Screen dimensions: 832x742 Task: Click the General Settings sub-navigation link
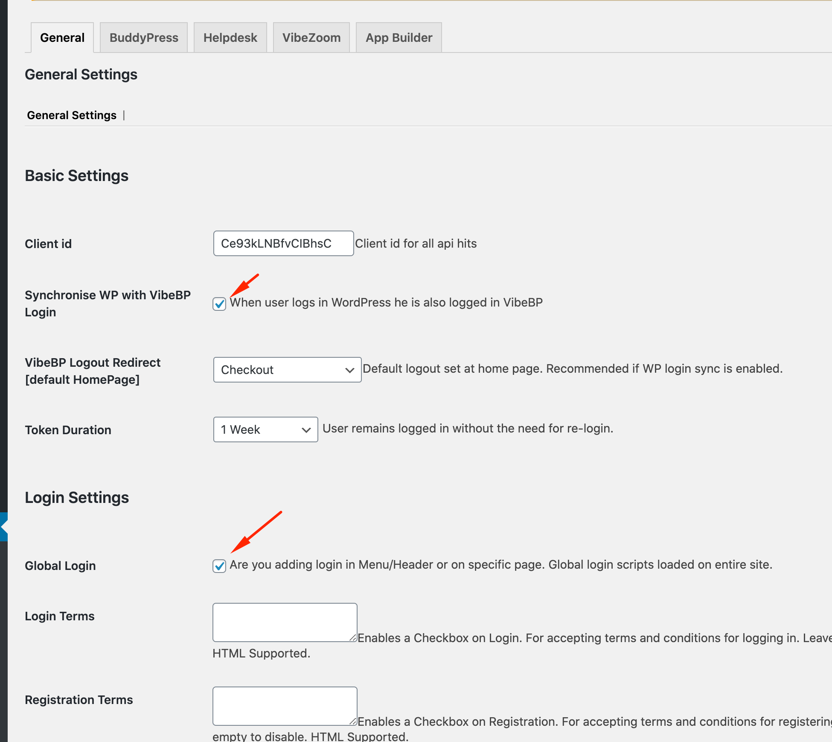tap(72, 115)
